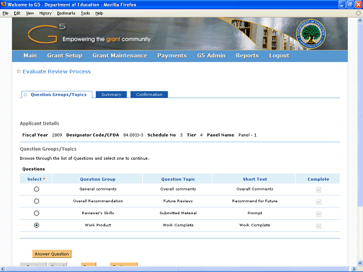Expand the Grant Maintenance navigation menu

click(120, 56)
